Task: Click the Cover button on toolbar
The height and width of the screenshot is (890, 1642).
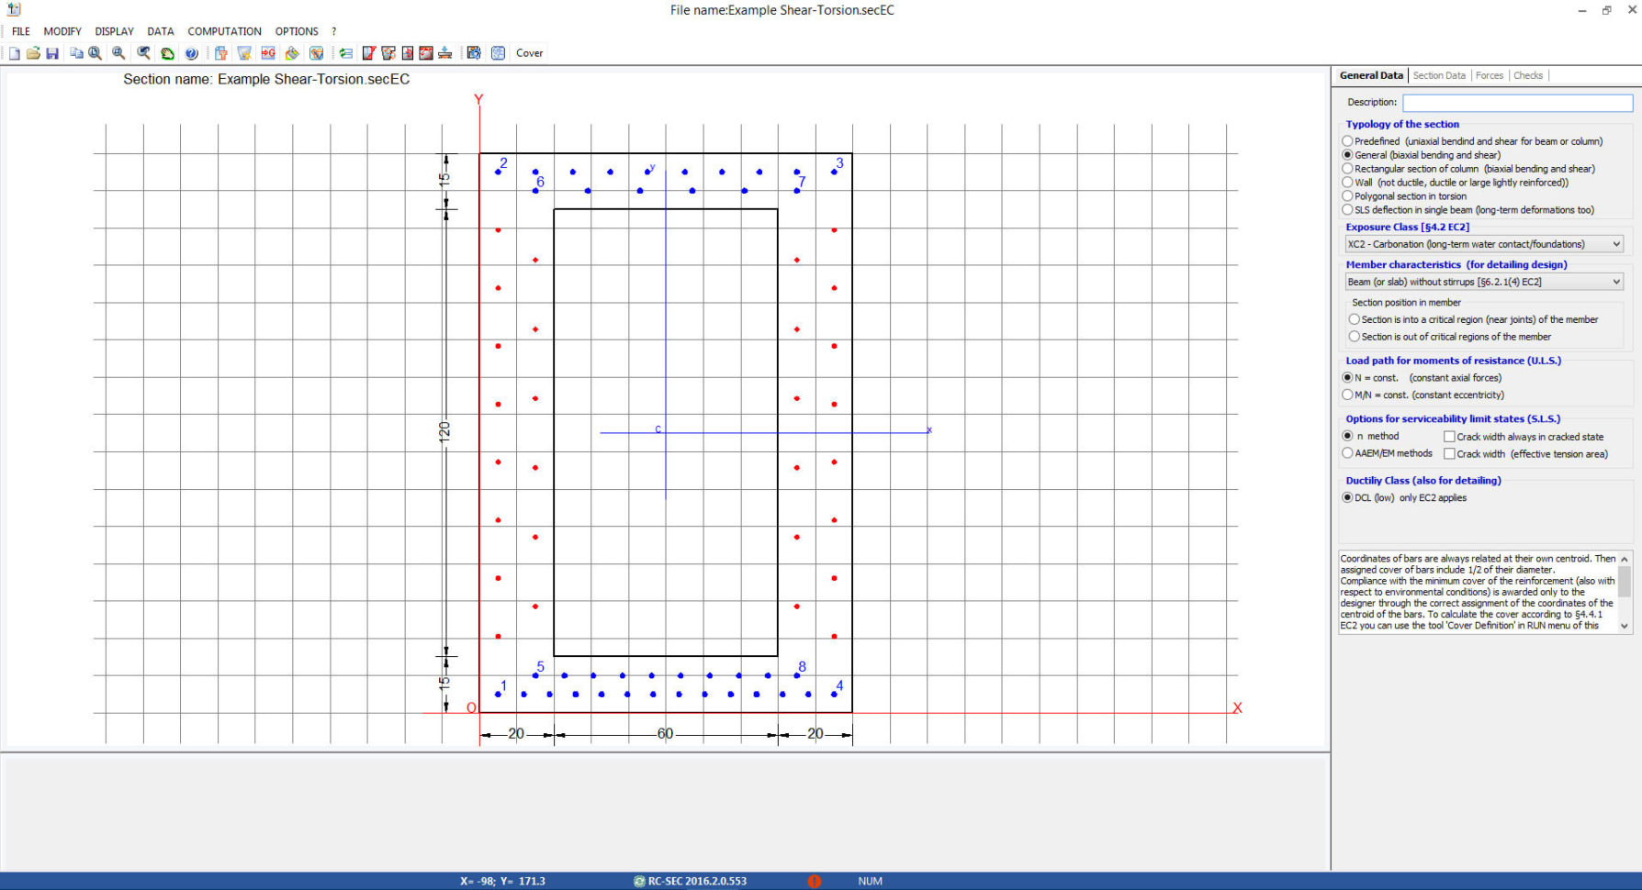Action: (x=529, y=52)
